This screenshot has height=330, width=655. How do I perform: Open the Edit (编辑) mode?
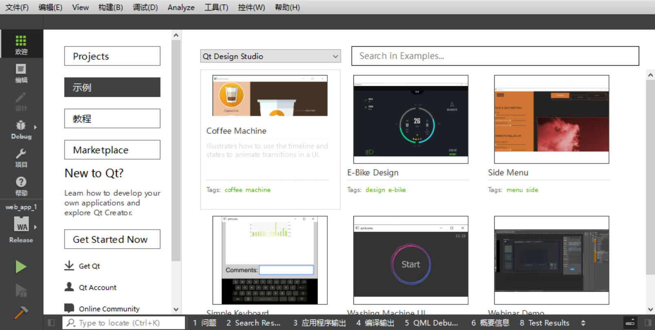tap(21, 73)
